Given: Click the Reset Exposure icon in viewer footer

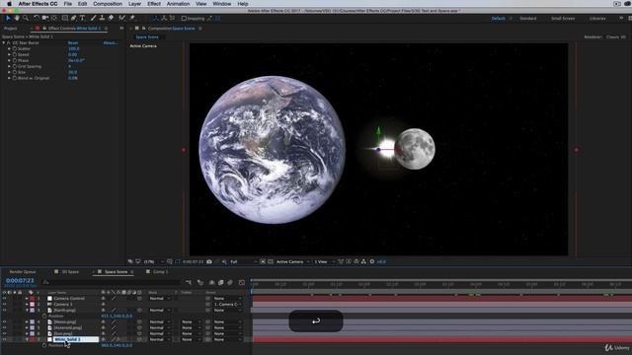Looking at the screenshot, I should 372,261.
